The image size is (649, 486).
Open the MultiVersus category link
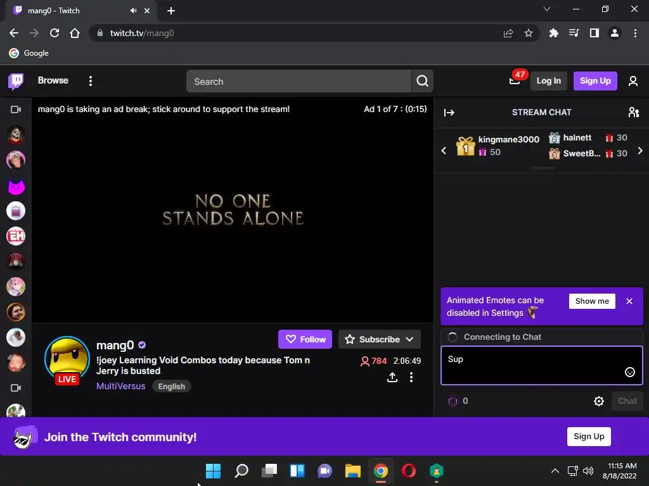pyautogui.click(x=121, y=387)
